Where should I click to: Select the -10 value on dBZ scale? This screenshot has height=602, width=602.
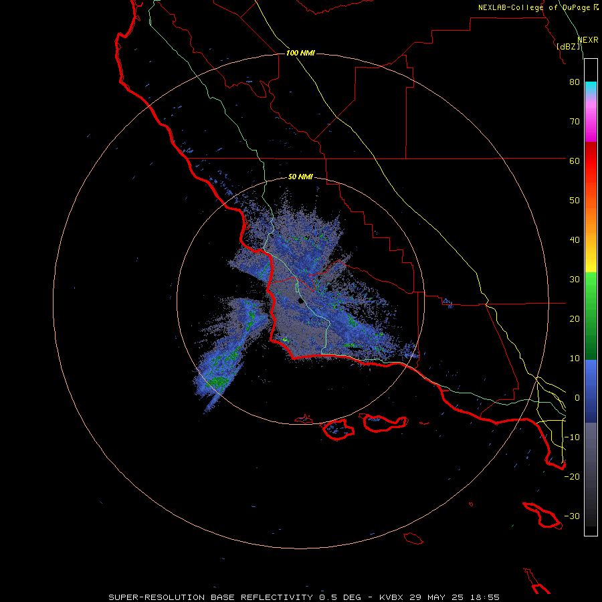tap(572, 437)
